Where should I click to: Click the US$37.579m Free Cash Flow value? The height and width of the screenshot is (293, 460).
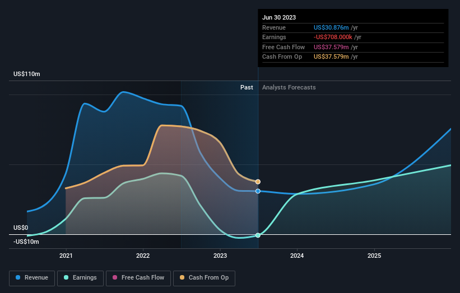(x=331, y=47)
